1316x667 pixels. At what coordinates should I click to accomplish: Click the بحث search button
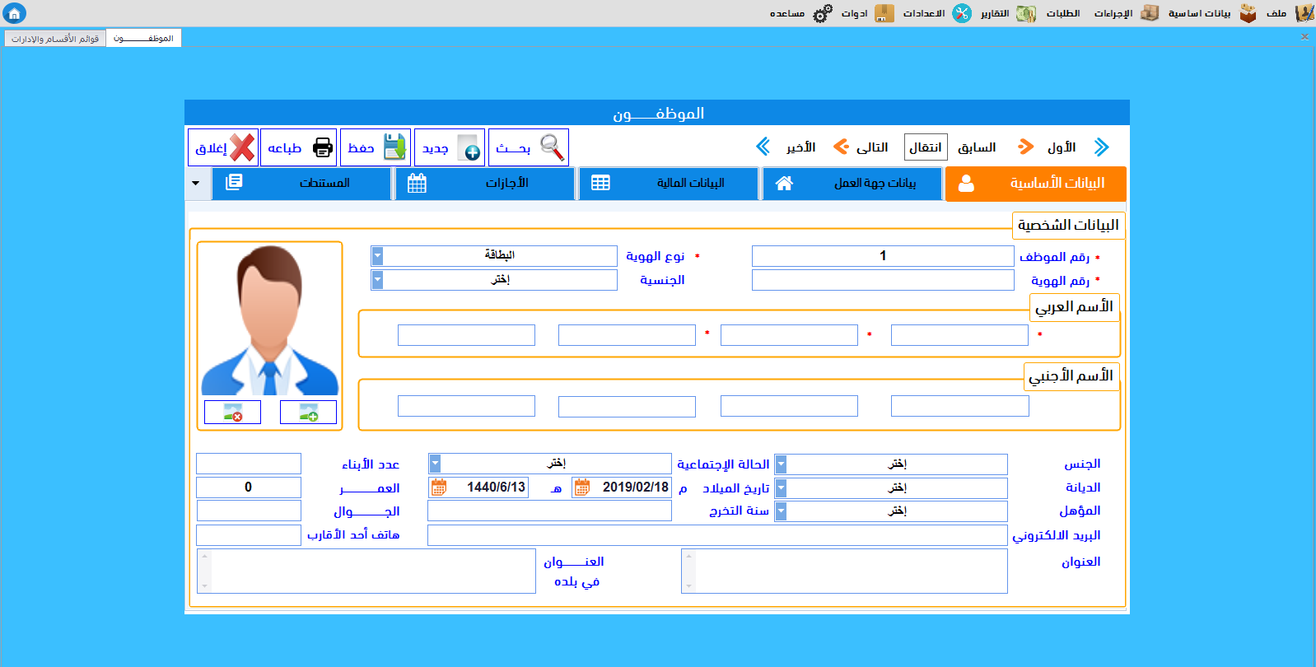click(529, 147)
